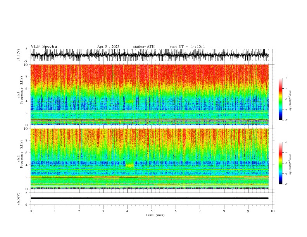This screenshot has height=237, width=307.
Task: Click time axis tick label "7"
Action: (200, 211)
